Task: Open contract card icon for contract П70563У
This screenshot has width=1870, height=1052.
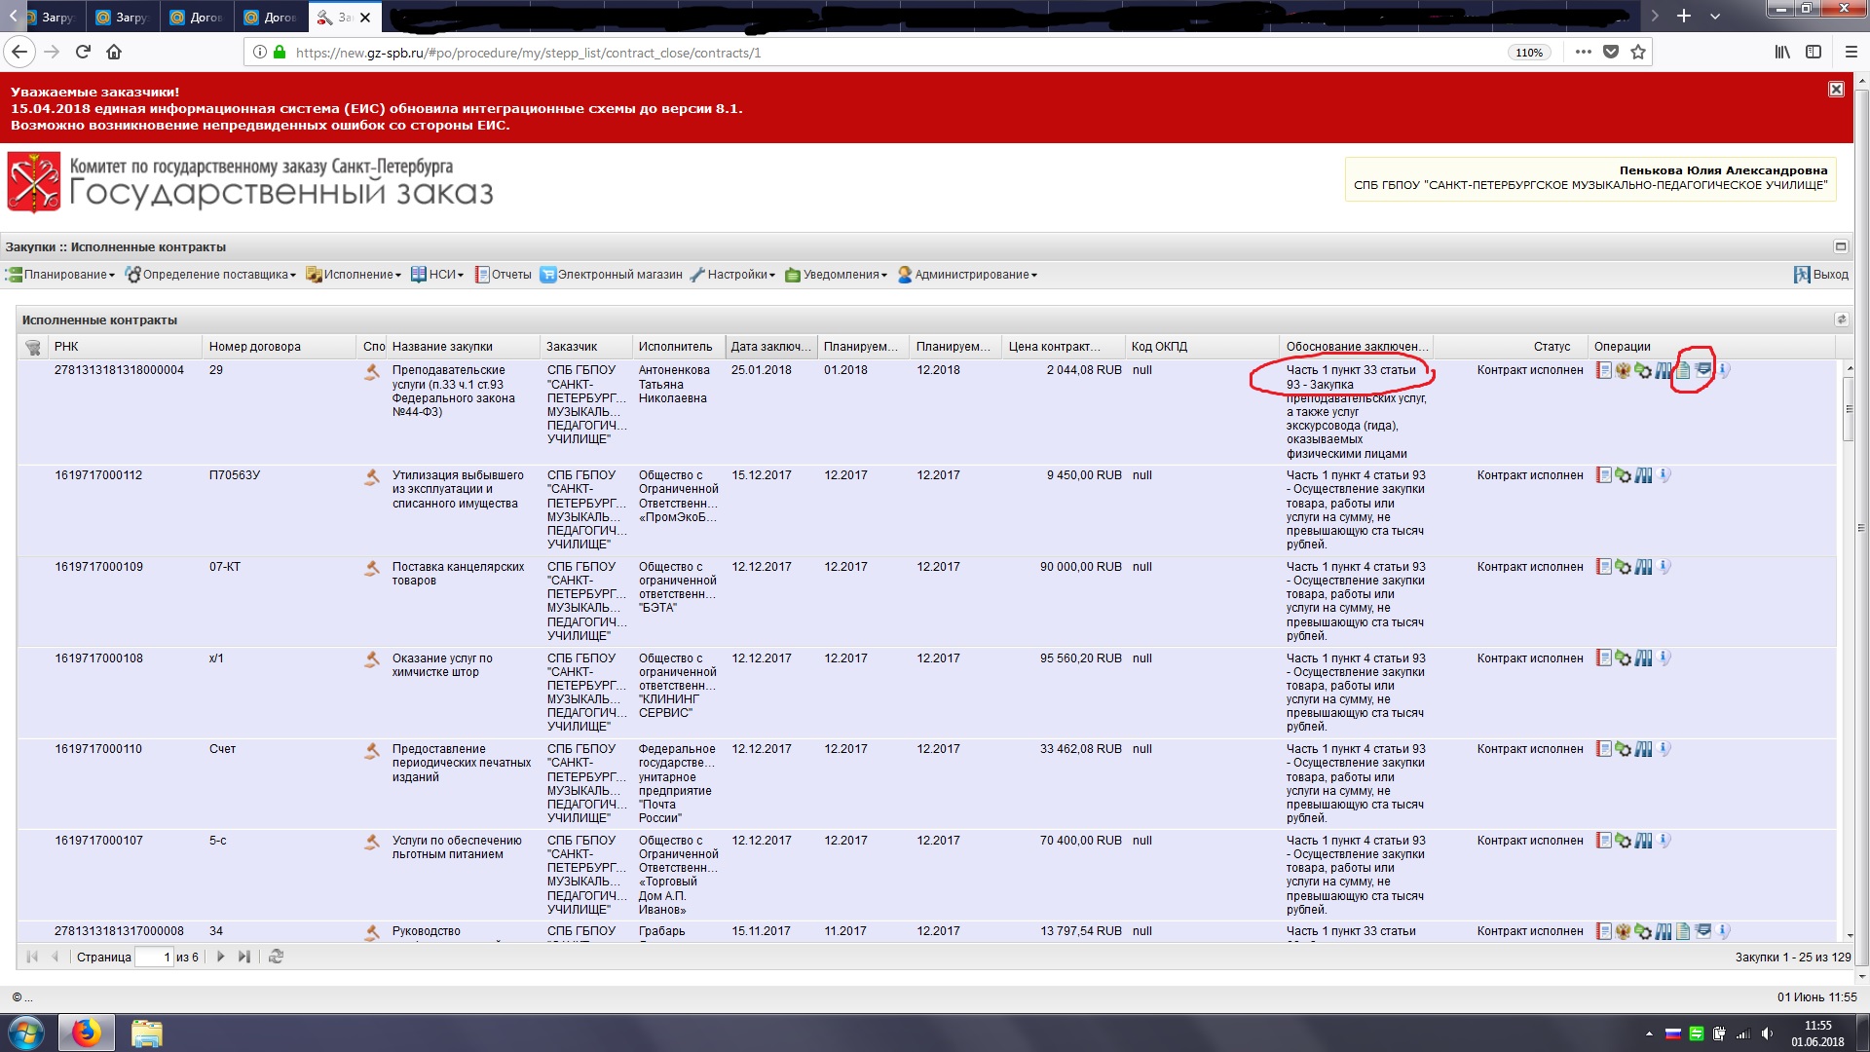Action: coord(1603,475)
